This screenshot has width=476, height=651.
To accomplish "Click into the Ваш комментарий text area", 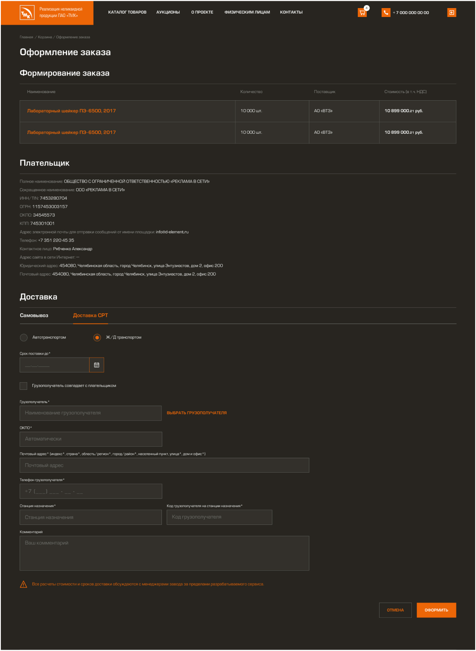I will click(x=164, y=553).
